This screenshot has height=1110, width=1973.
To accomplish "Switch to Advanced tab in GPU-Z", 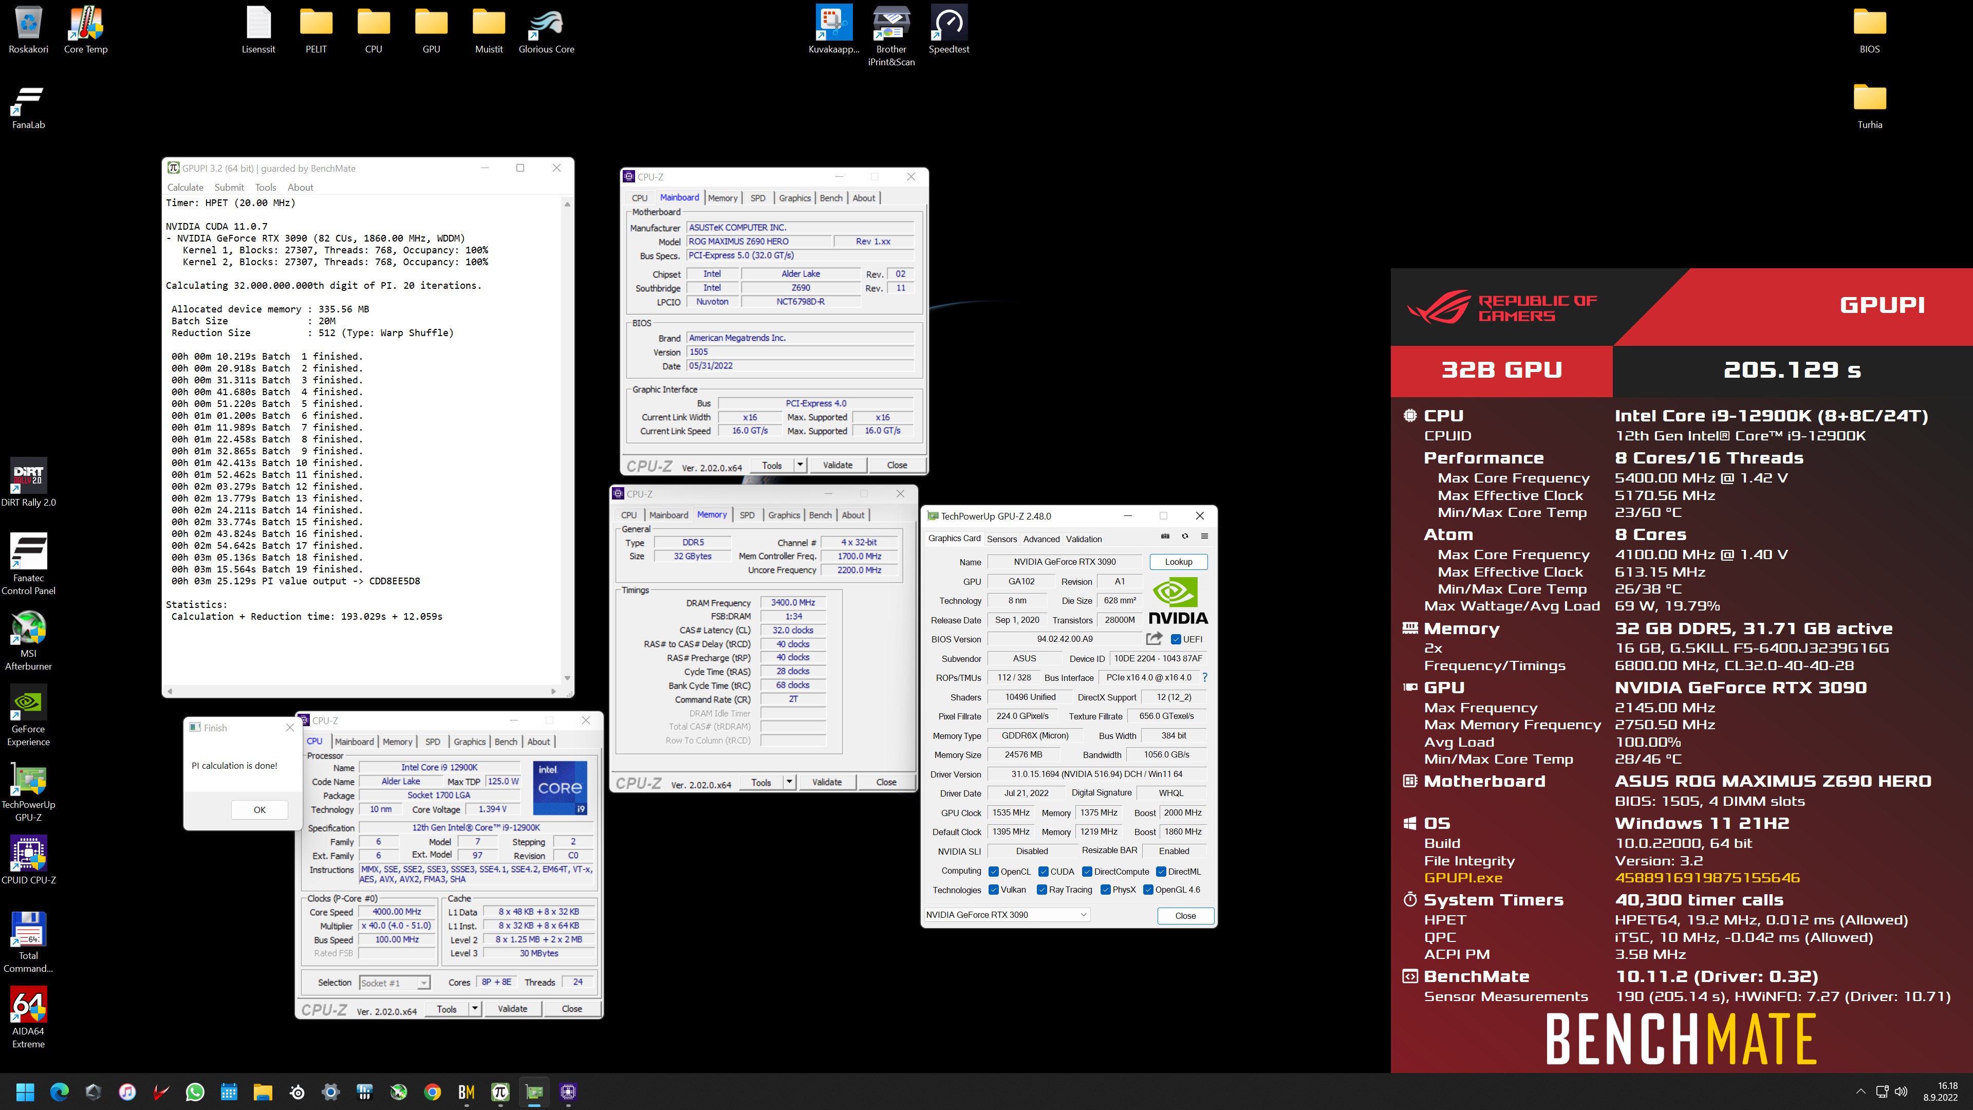I will pos(1041,539).
